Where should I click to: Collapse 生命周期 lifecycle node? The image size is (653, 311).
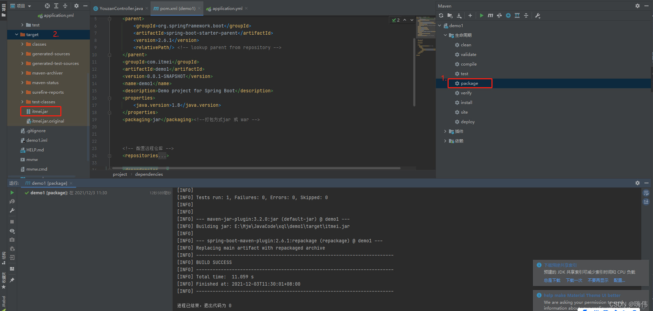(446, 35)
